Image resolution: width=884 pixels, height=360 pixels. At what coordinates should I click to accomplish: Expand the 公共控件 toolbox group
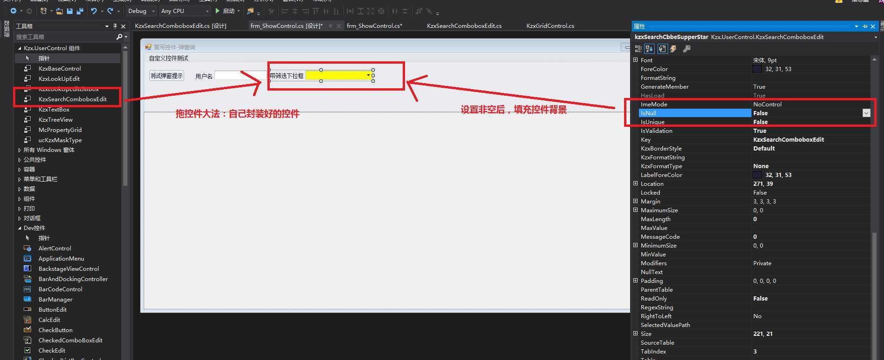pos(20,160)
